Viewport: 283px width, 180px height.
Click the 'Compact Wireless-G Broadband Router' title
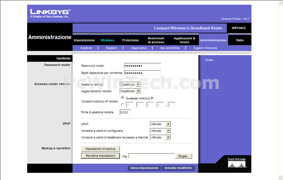[188, 28]
